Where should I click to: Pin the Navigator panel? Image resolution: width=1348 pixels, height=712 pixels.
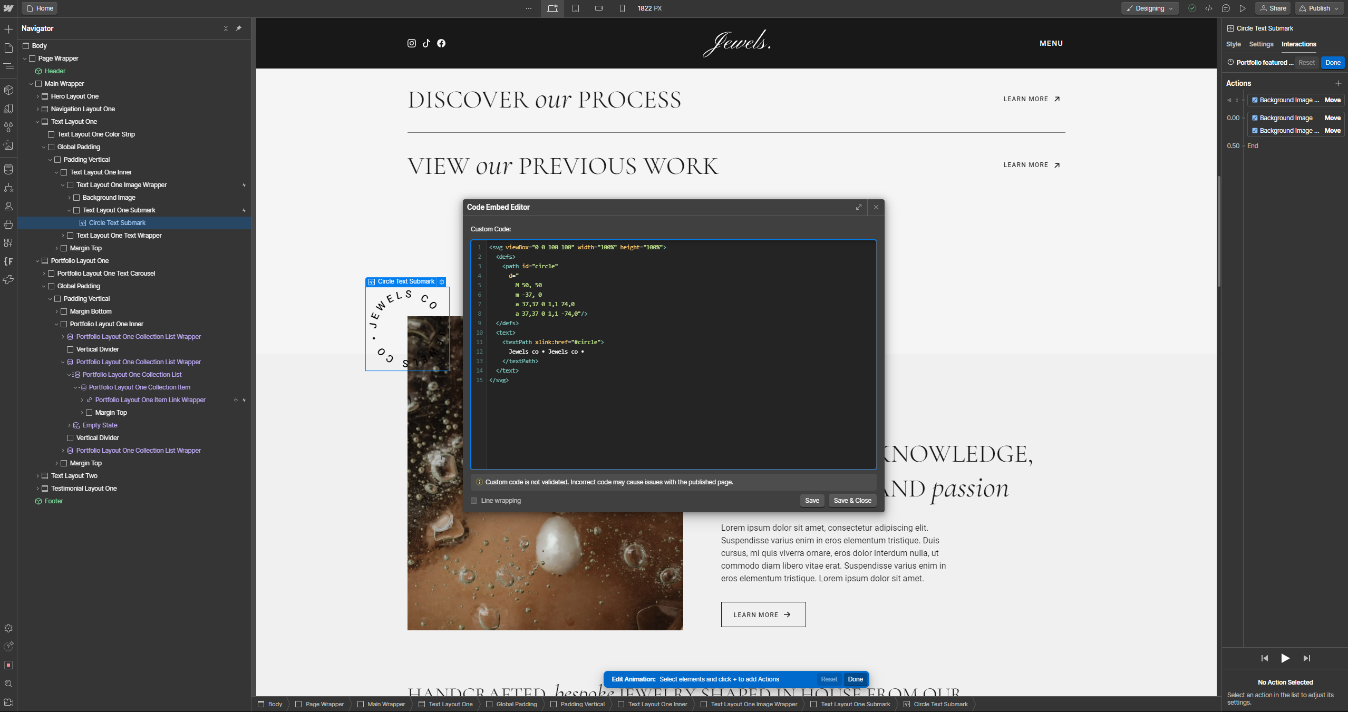click(x=238, y=28)
